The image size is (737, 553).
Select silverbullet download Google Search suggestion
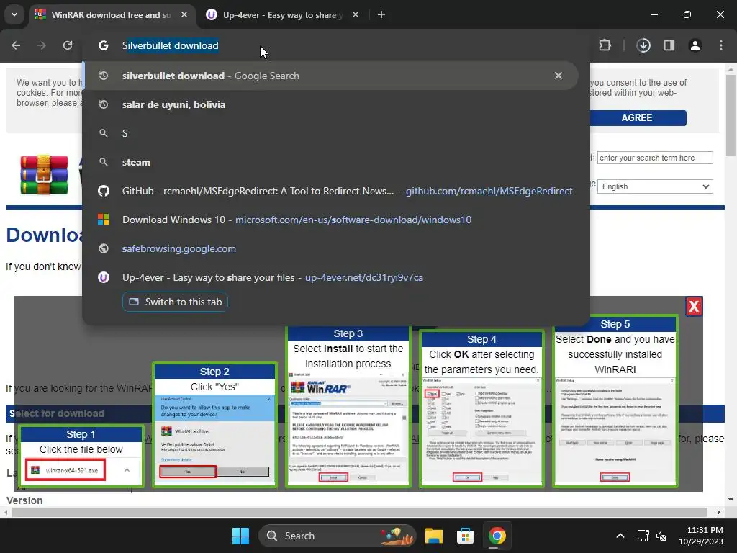point(331,76)
